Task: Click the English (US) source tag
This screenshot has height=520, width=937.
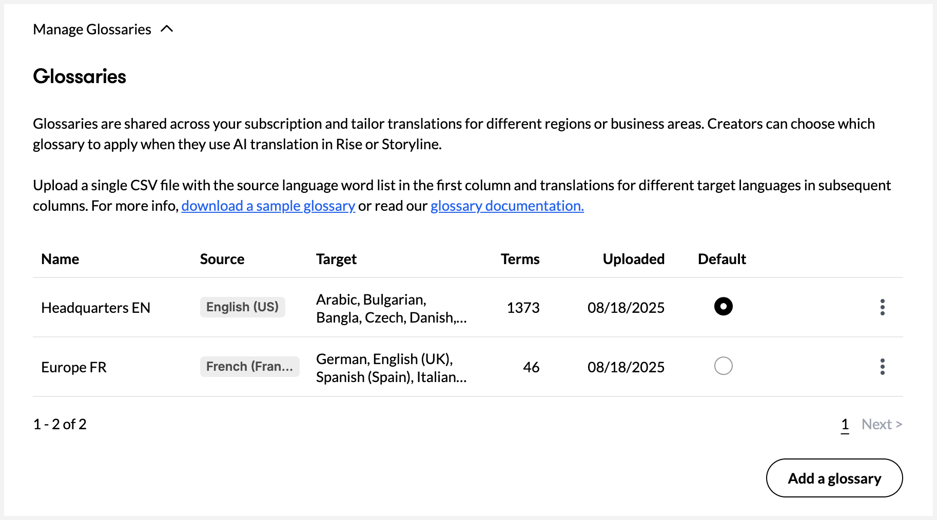Action: click(242, 307)
